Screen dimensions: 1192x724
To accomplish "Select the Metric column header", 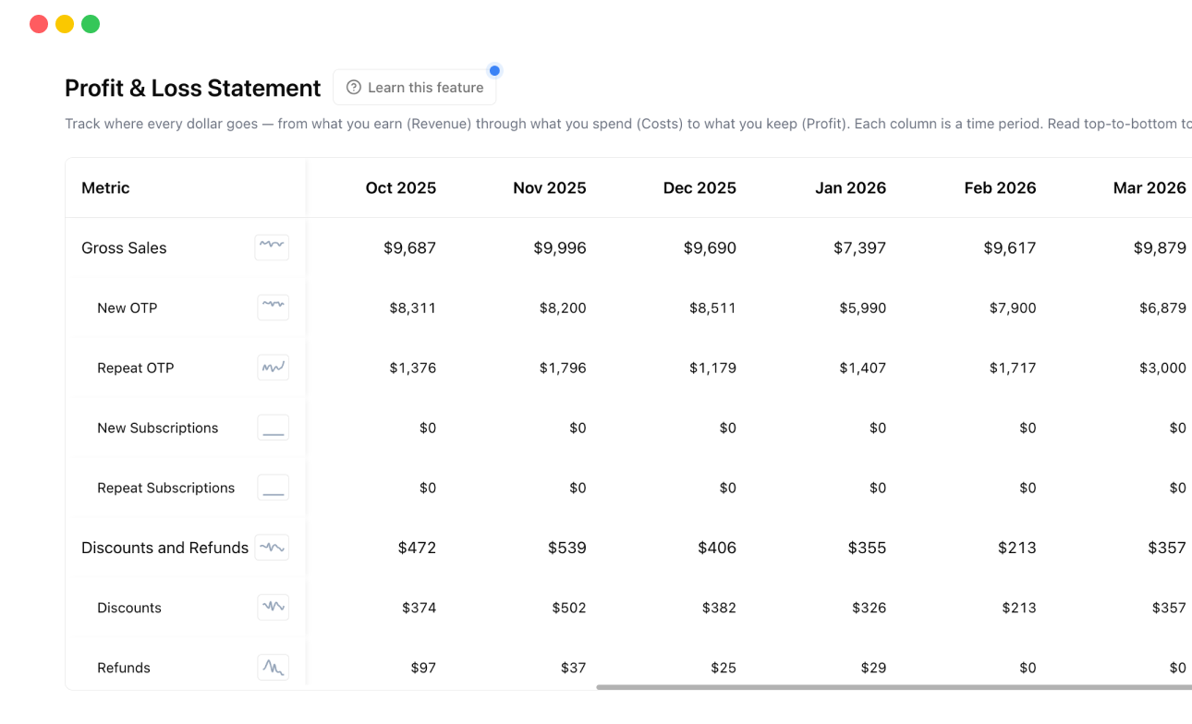I will click(104, 187).
